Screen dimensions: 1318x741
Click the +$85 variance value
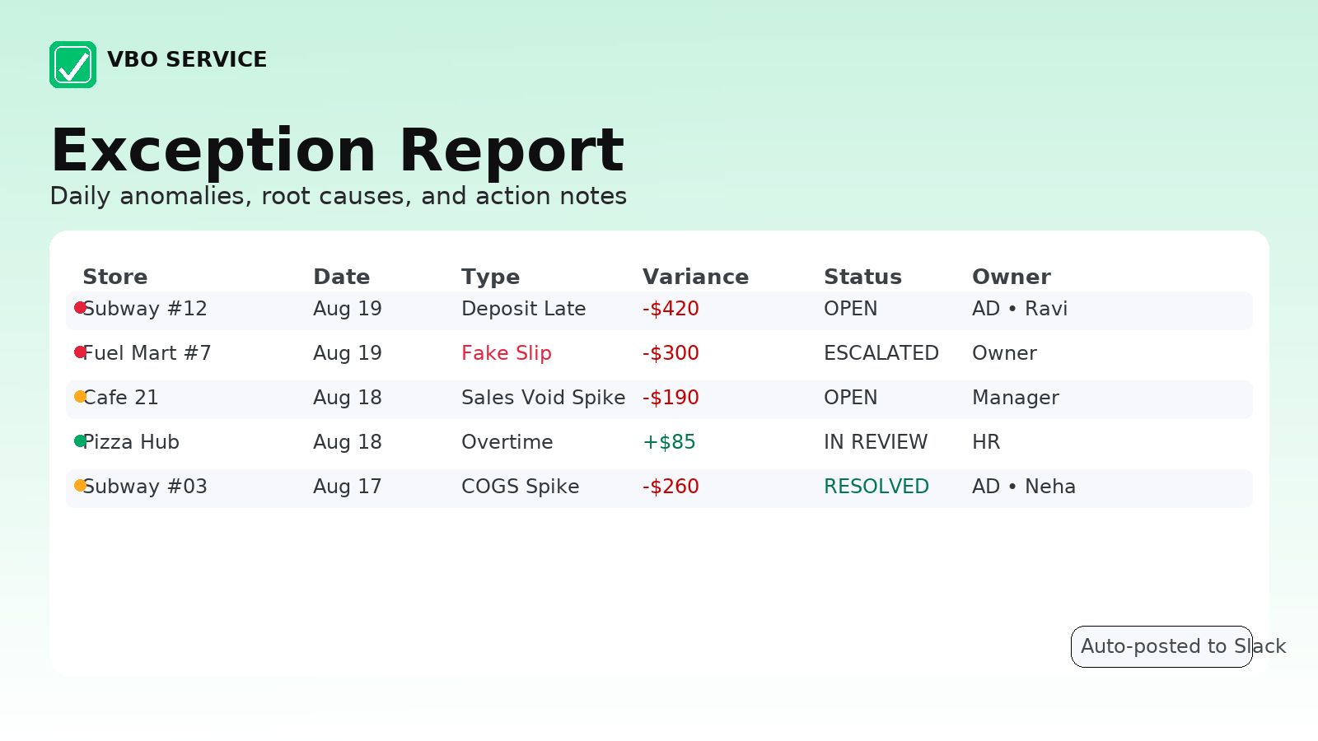[669, 442]
